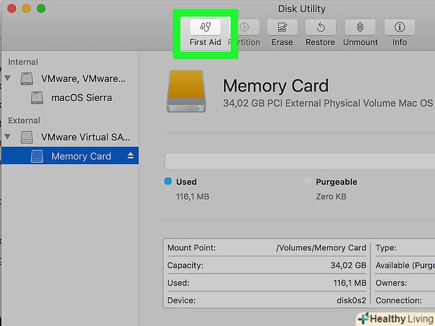
Task: Click the Unmount toolbar icon
Action: (360, 27)
